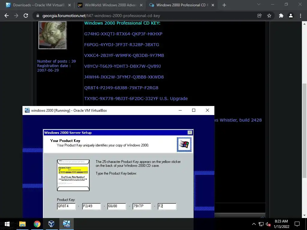Open the Chrome profile icon
Image resolution: width=307 pixels, height=230 pixels.
(291, 16)
